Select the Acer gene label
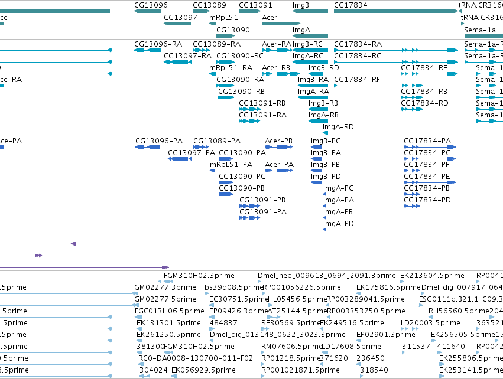The image size is (503, 379). (x=270, y=17)
